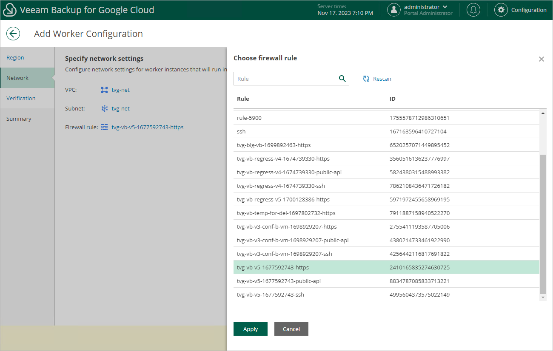Image resolution: width=553 pixels, height=351 pixels.
Task: Click the VPC network icon
Action: point(104,90)
